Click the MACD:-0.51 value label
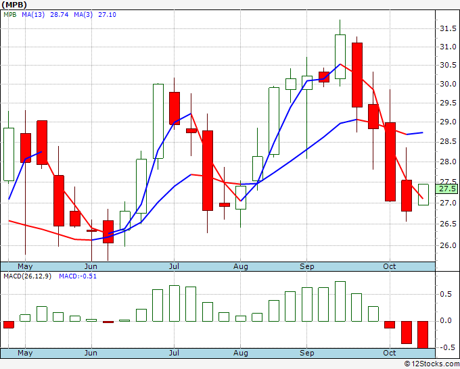The image size is (460, 369). 78,276
